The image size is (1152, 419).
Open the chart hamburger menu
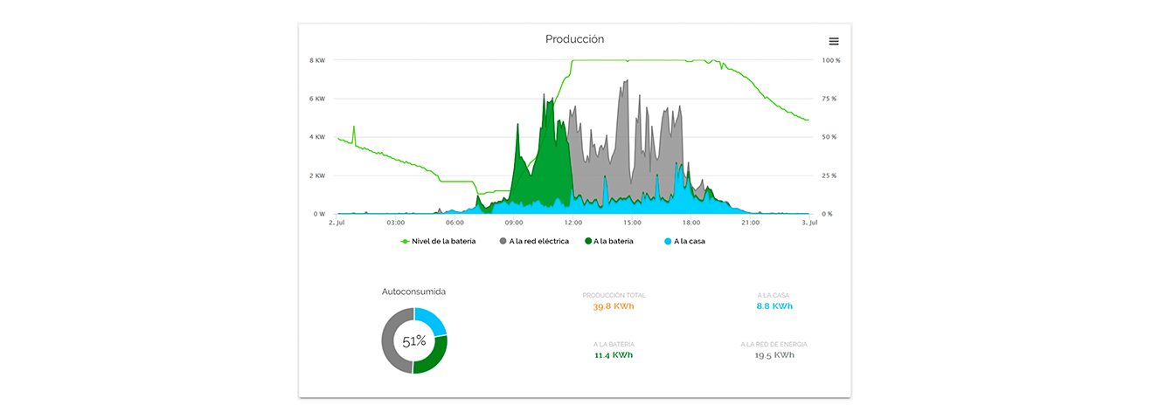(x=833, y=42)
